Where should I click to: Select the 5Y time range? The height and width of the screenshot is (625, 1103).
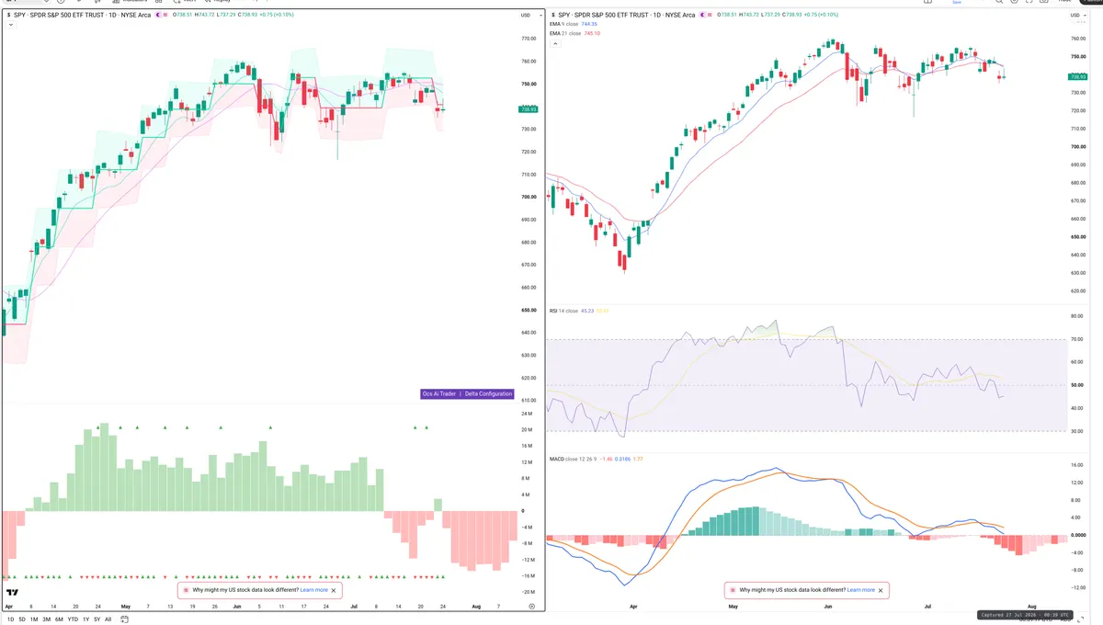97,619
